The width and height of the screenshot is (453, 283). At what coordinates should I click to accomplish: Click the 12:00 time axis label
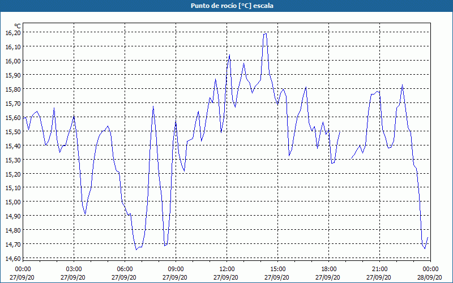click(x=227, y=269)
